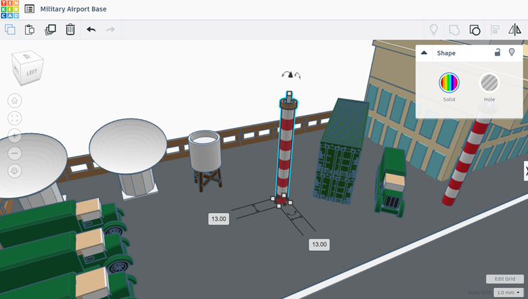The width and height of the screenshot is (528, 299).
Task: Click the Ungroup shapes icon
Action: pos(475,30)
